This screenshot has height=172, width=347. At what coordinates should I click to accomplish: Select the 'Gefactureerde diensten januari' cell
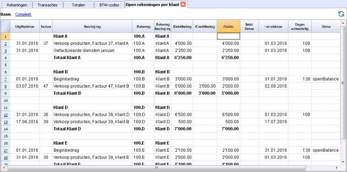click(92, 51)
